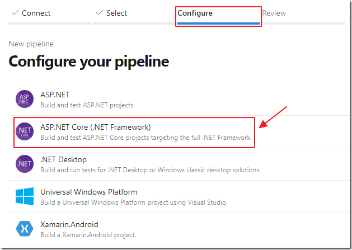Click 'Build a Xamarin.Android project.' description

[88, 235]
